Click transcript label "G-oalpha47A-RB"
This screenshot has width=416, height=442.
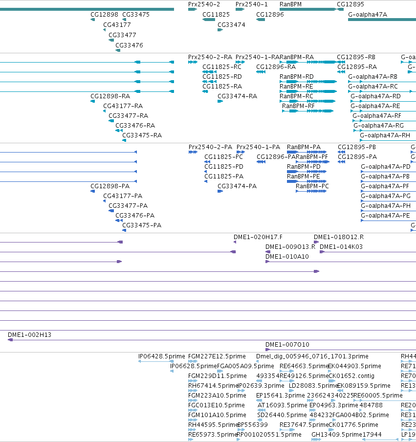(x=372, y=77)
